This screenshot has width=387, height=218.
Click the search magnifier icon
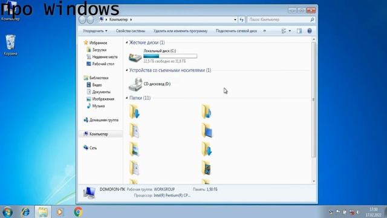coord(312,19)
